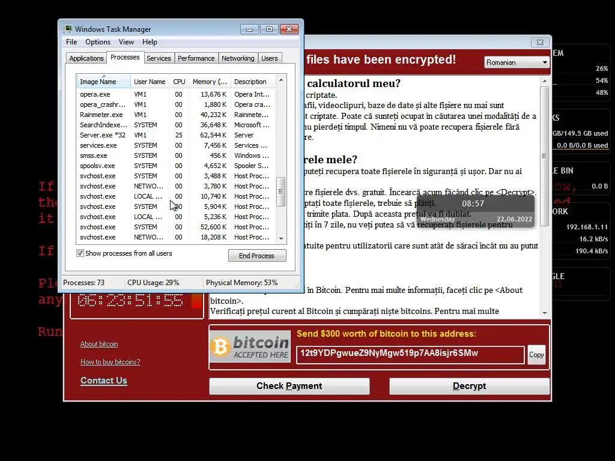Select the services.exe process

[x=177, y=145]
